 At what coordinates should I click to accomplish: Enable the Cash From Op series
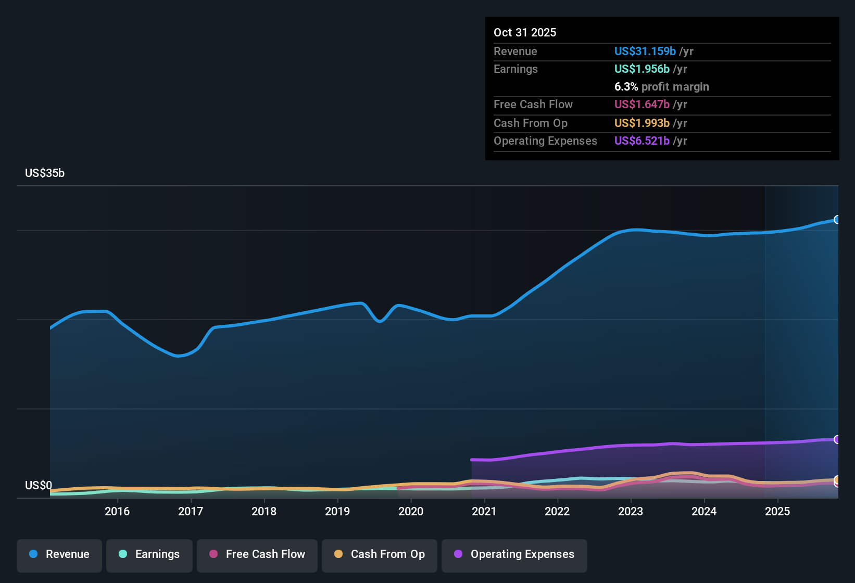click(379, 554)
